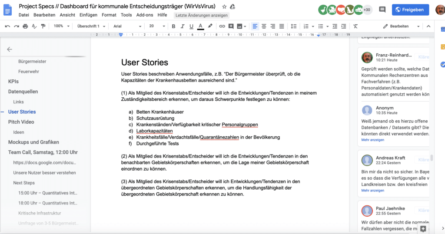Toggle italic formatting
Screen dimensions: 445x234
click(x=183, y=26)
